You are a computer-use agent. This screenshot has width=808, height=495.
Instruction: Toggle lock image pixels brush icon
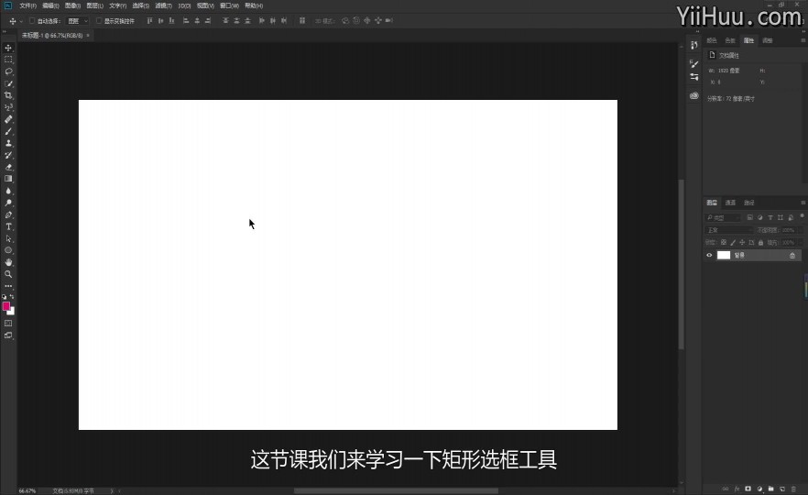coord(733,242)
